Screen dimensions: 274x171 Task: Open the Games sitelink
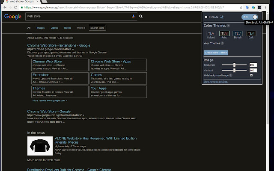pyautogui.click(x=96, y=75)
